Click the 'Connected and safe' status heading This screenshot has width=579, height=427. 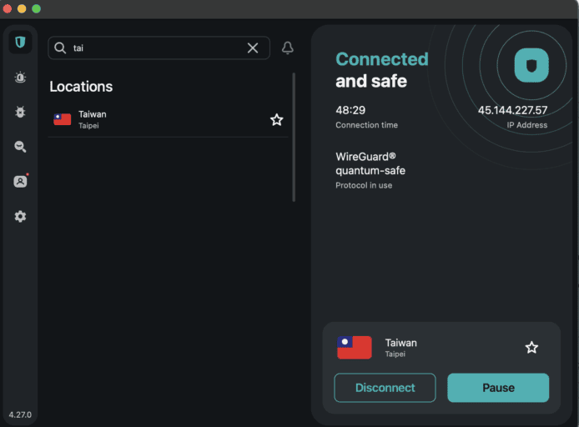pos(382,70)
